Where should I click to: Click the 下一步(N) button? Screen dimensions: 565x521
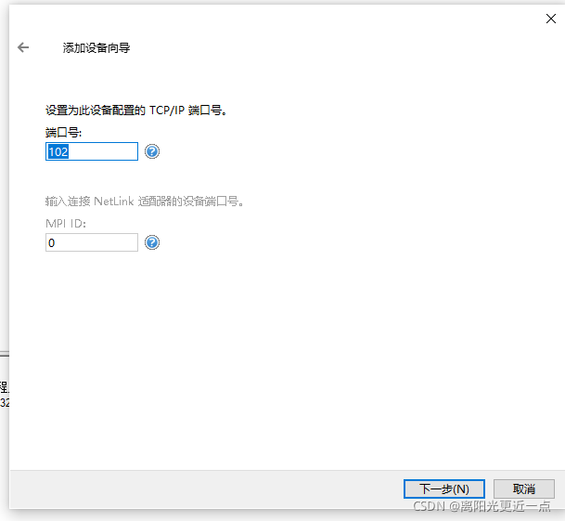coord(443,488)
